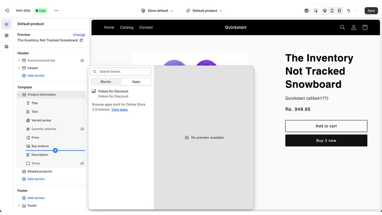Image resolution: width=382 pixels, height=215 pixels.
Task: Click the View apps link
Action: [x=119, y=109]
